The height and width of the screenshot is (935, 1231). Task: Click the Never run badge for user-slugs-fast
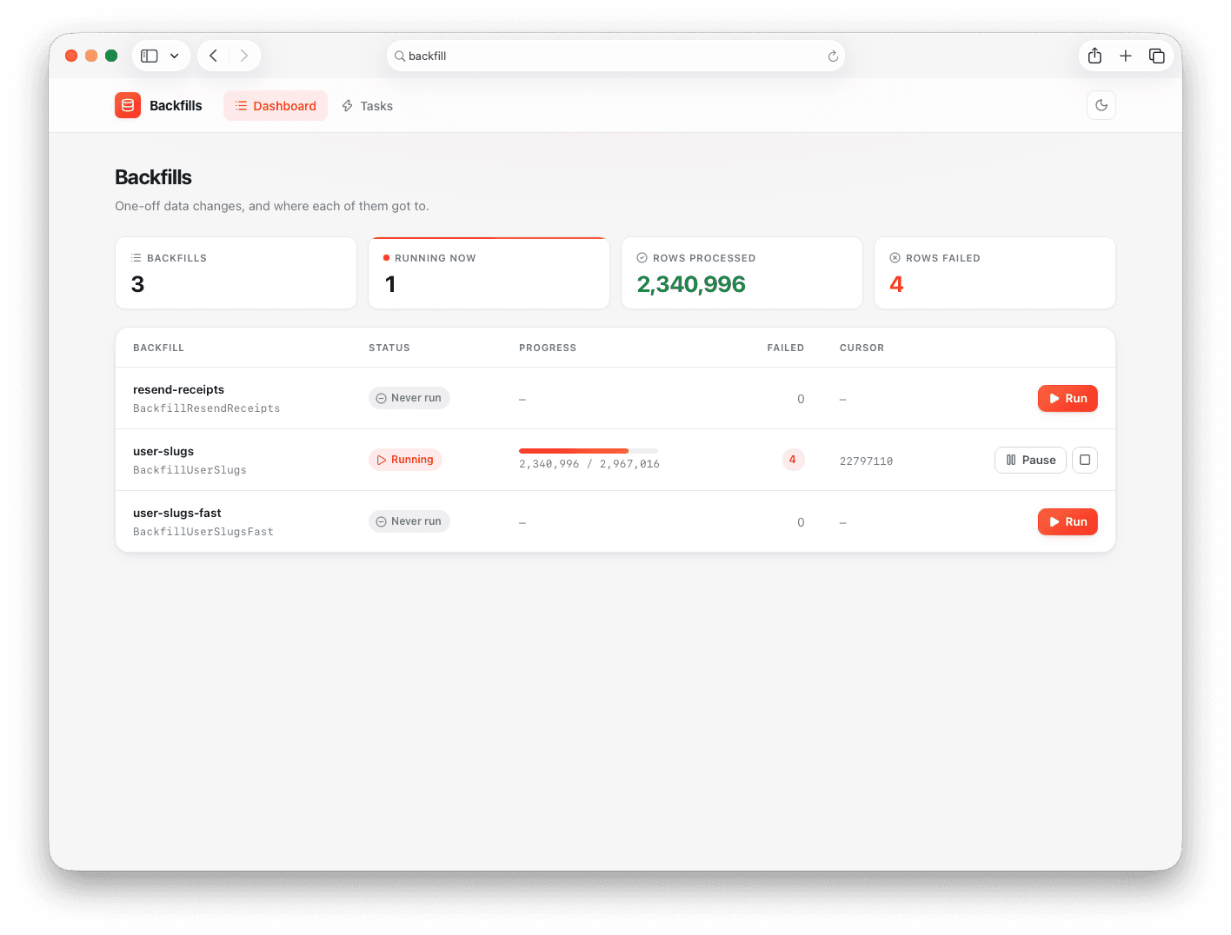pos(409,521)
